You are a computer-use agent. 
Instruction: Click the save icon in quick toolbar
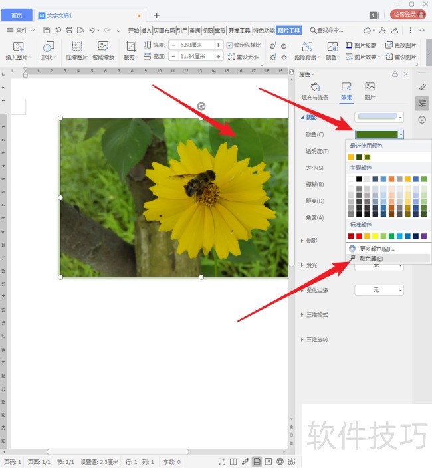point(47,30)
